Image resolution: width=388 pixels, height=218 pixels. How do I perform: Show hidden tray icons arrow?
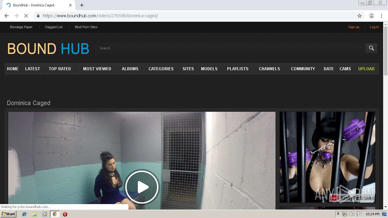tap(338, 214)
